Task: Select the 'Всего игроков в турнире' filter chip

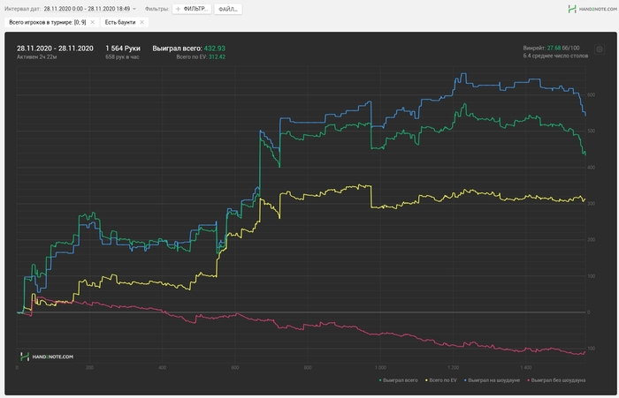Action: pyautogui.click(x=47, y=21)
